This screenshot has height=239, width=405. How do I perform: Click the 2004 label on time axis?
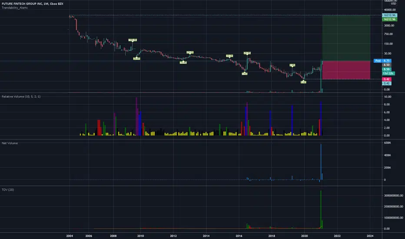point(70,236)
